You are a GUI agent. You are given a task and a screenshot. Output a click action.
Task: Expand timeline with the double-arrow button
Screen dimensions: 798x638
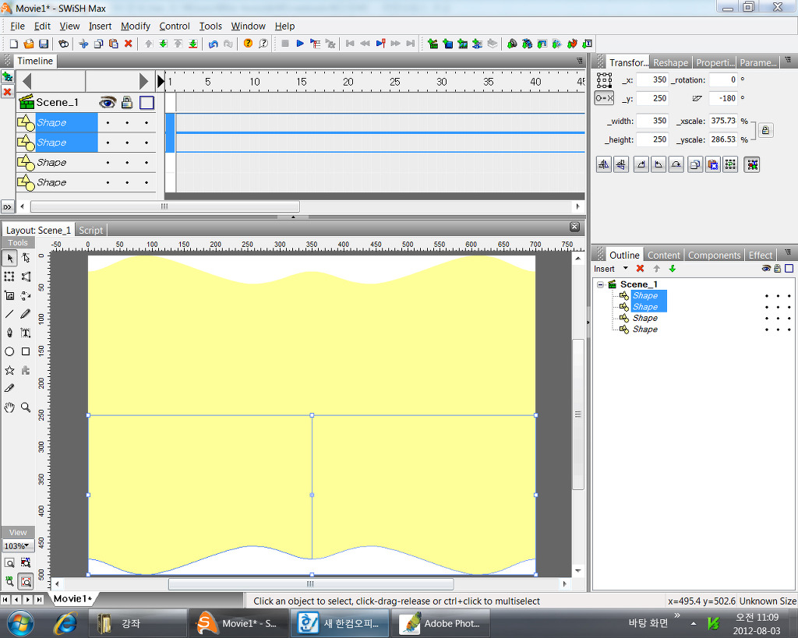(x=7, y=207)
